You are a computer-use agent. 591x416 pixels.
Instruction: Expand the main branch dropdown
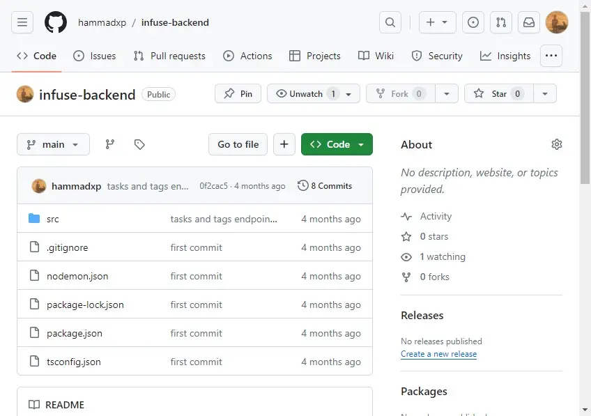[x=53, y=144]
